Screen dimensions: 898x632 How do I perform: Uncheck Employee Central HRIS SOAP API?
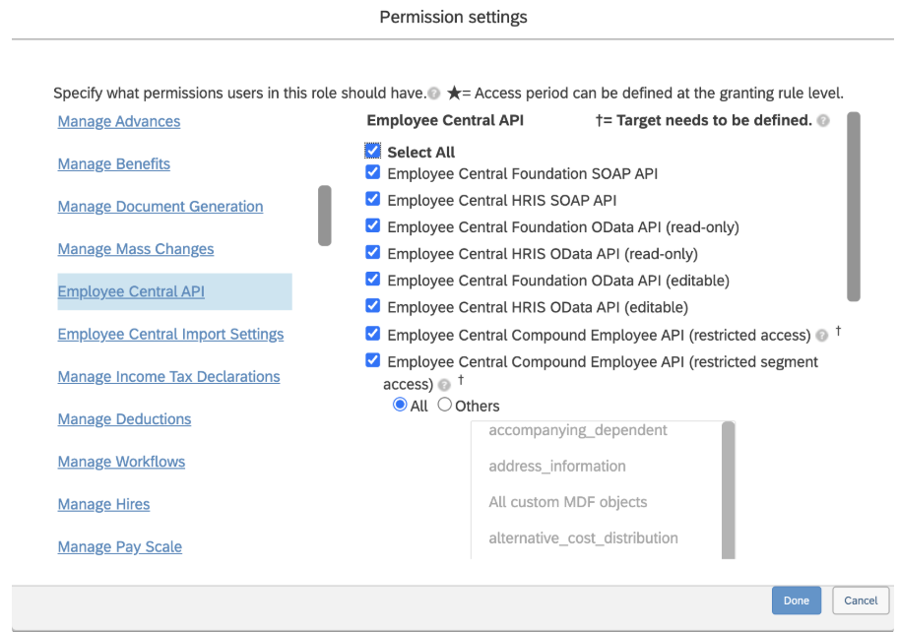pyautogui.click(x=372, y=199)
